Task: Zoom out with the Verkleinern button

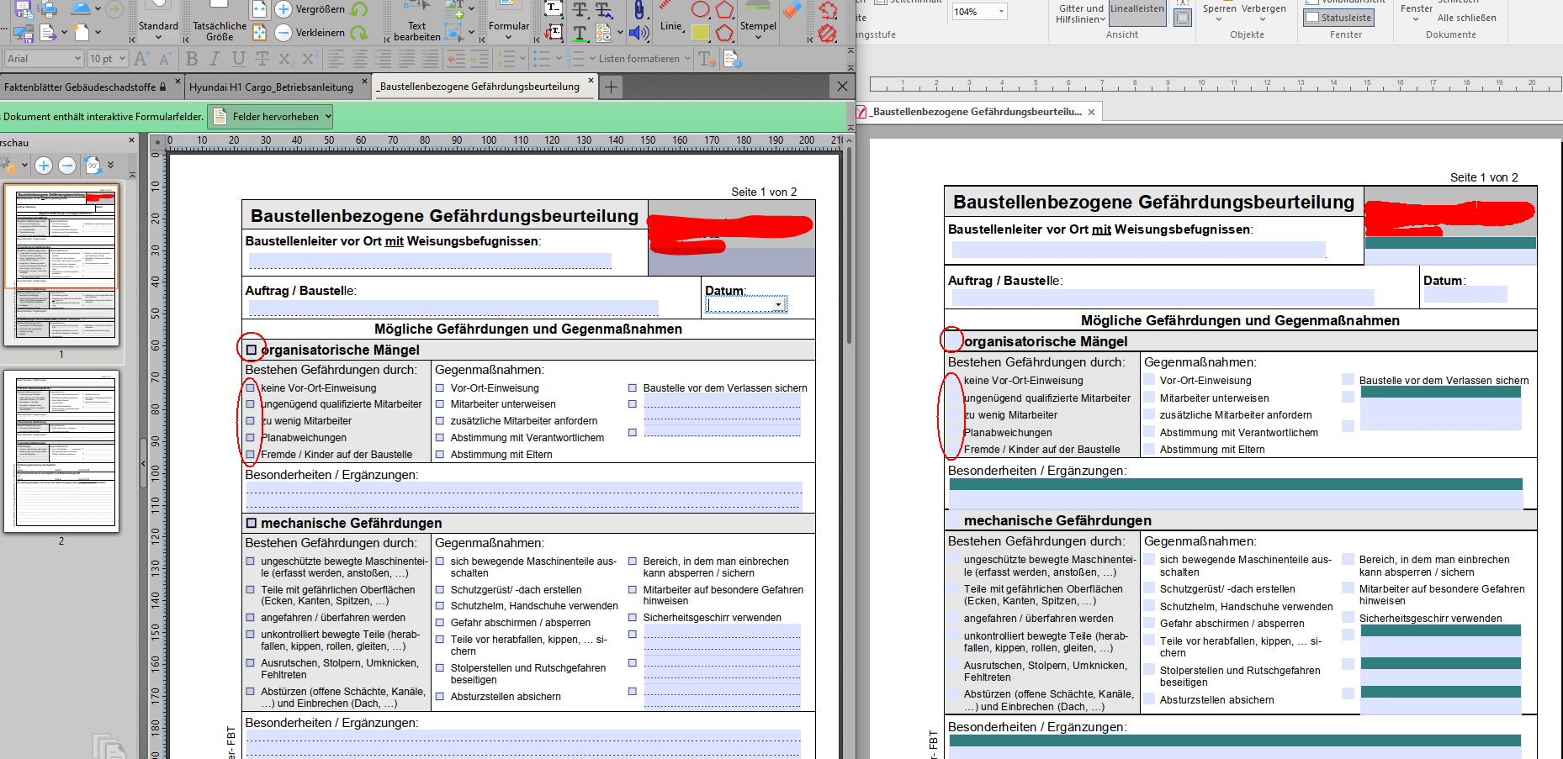Action: pos(310,33)
